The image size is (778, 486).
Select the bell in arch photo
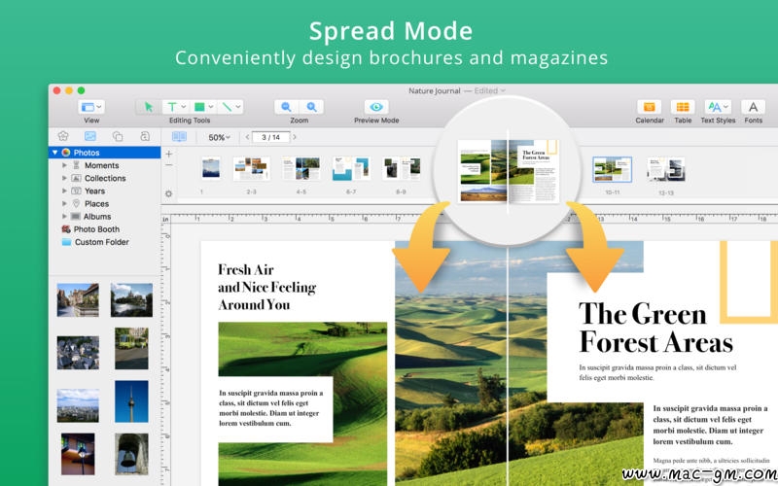pyautogui.click(x=131, y=454)
